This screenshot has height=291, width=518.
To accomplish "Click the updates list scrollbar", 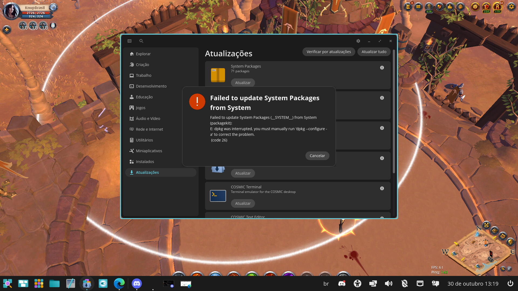I will click(x=394, y=112).
